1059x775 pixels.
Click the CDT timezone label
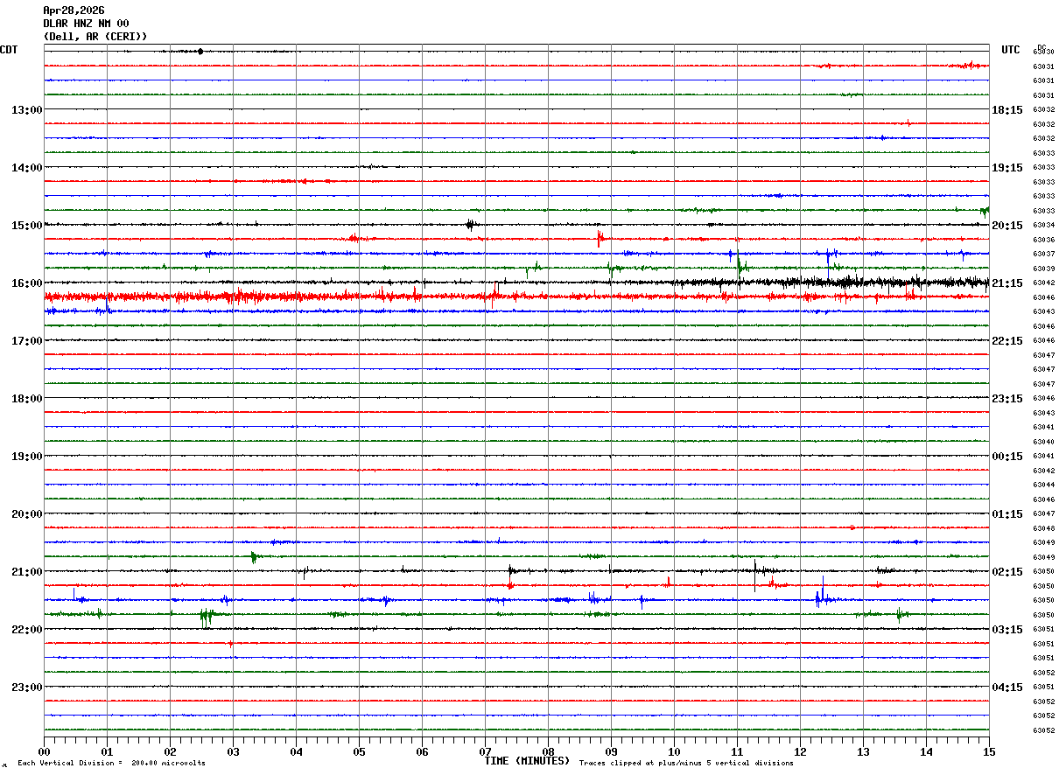point(9,50)
